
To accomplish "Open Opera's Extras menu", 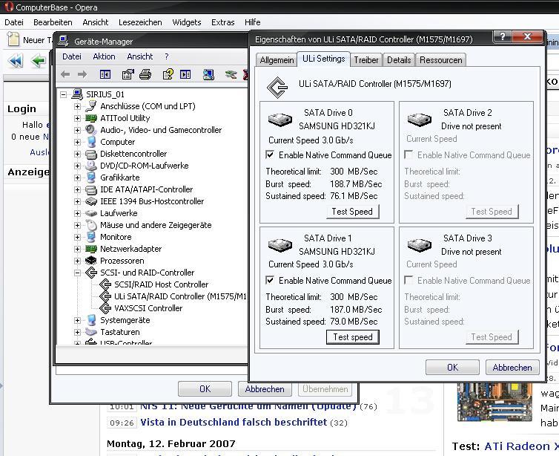I will click(x=223, y=22).
